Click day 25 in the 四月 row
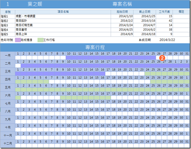The image size is (191, 149). click(x=153, y=78)
